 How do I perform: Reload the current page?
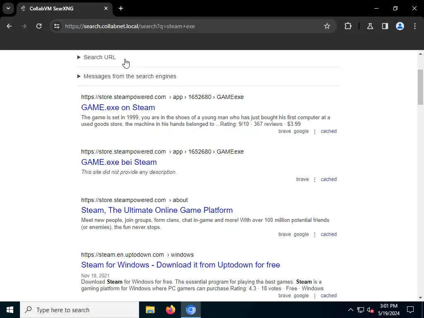(39, 26)
